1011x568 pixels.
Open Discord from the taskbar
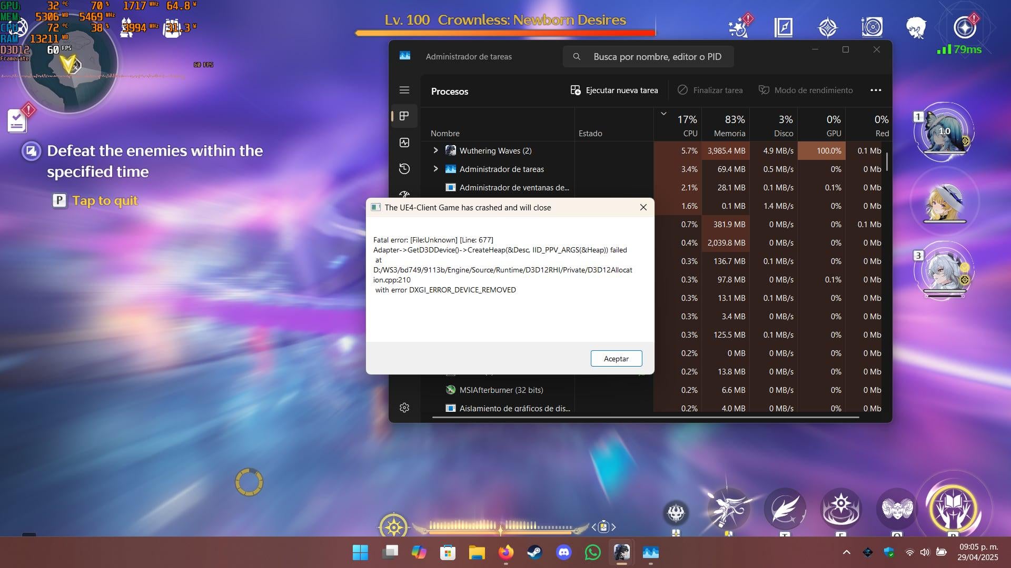[563, 552]
